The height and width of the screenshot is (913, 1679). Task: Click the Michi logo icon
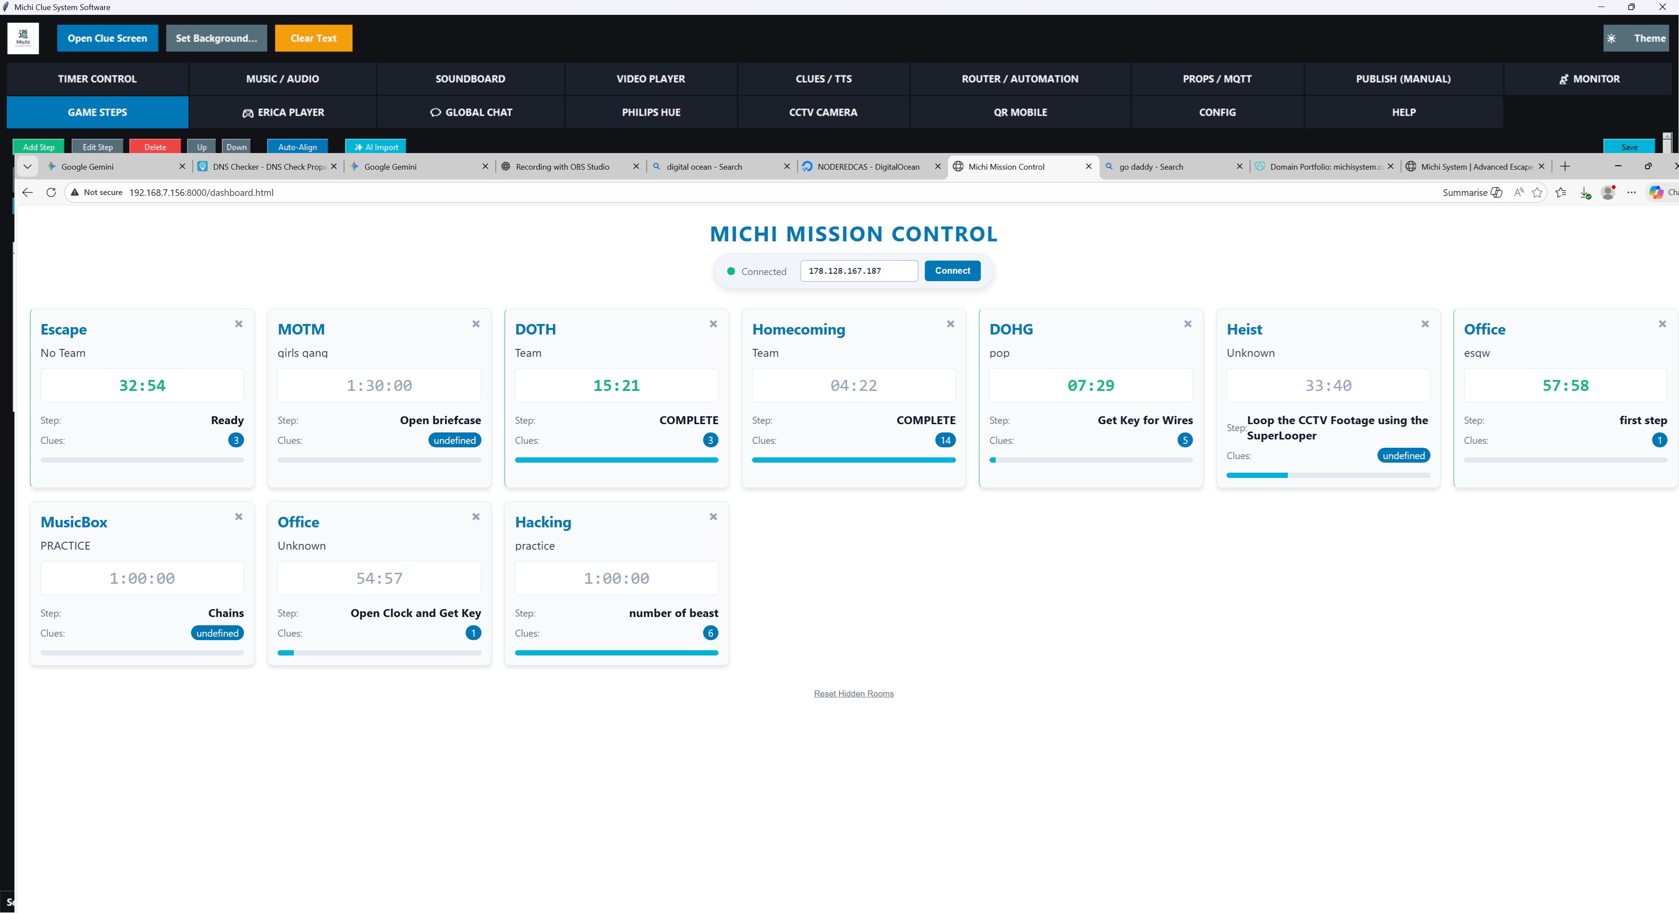pos(23,38)
